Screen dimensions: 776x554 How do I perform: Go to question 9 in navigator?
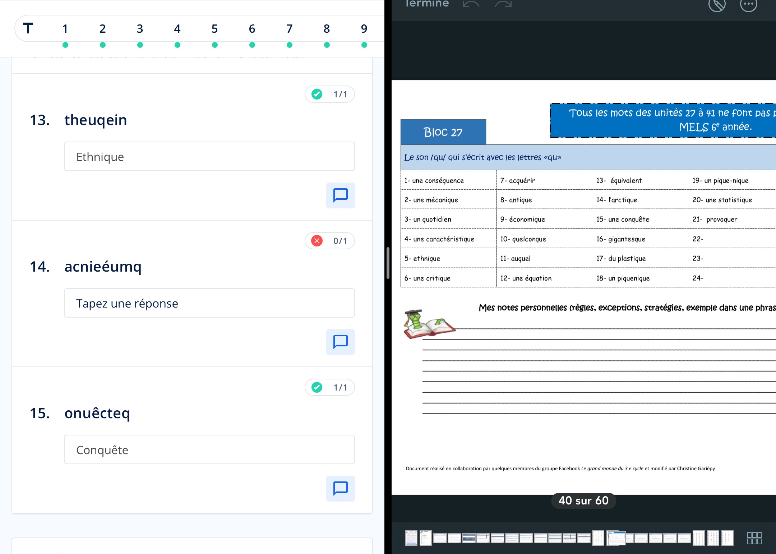coord(364,29)
